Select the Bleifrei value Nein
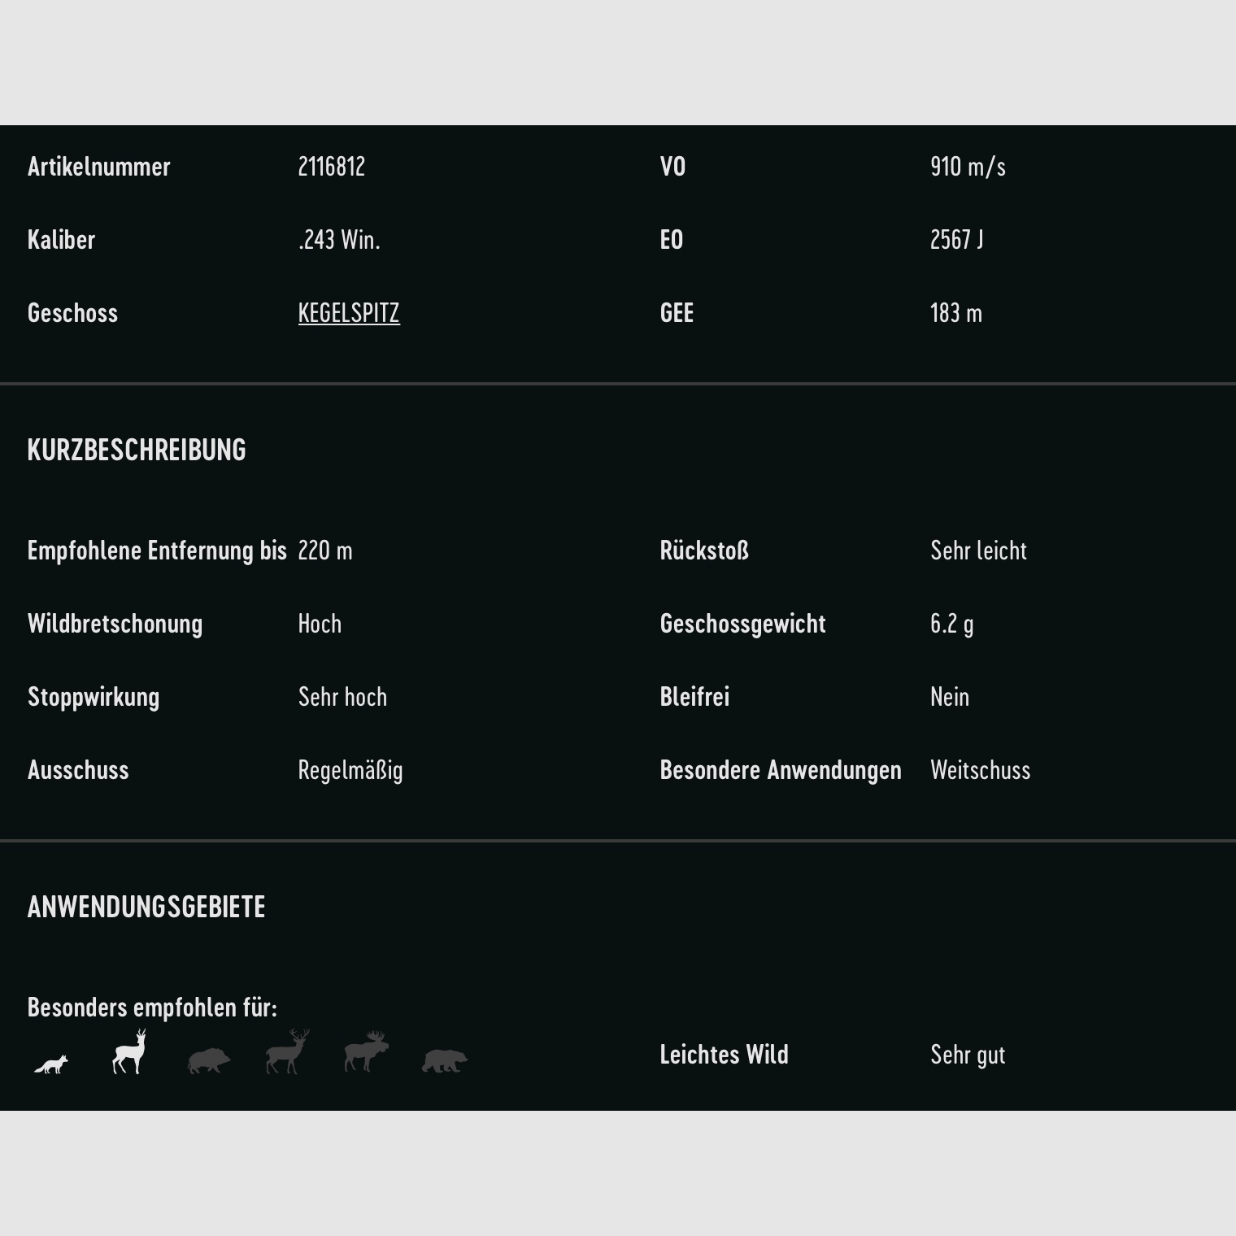Screen dimensions: 1236x1236 tap(950, 697)
